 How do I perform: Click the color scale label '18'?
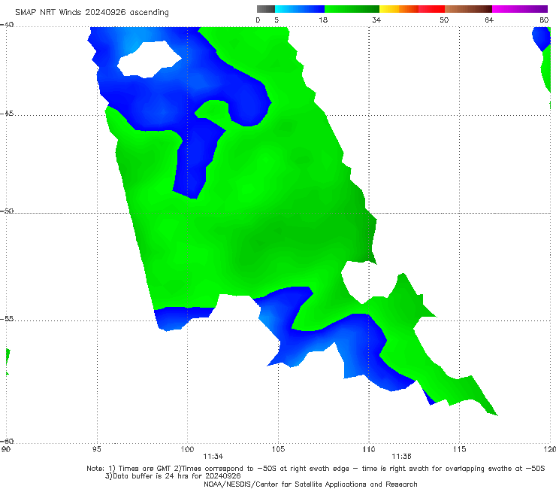323,20
